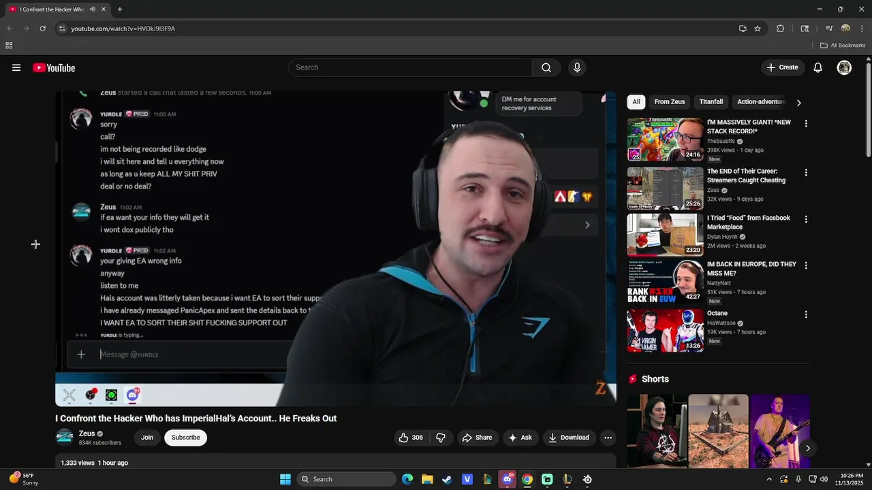Screen dimensions: 872x490
Task: Mute the tab via speaker icon
Action: tap(93, 9)
